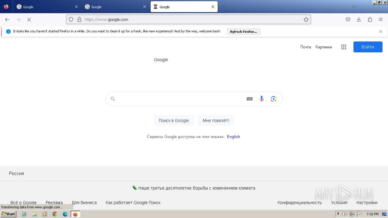
Task: Launch Microsoft Edge from the taskbar
Action: [65, 214]
